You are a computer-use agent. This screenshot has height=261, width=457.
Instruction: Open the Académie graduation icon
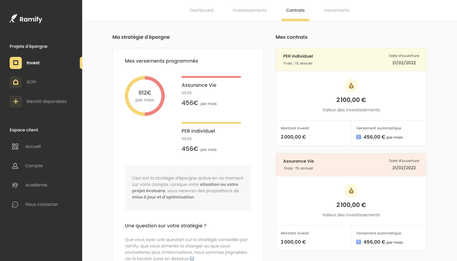(x=15, y=185)
